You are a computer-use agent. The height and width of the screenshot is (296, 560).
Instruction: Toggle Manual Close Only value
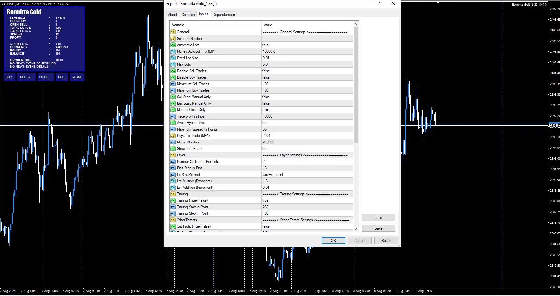pos(307,110)
